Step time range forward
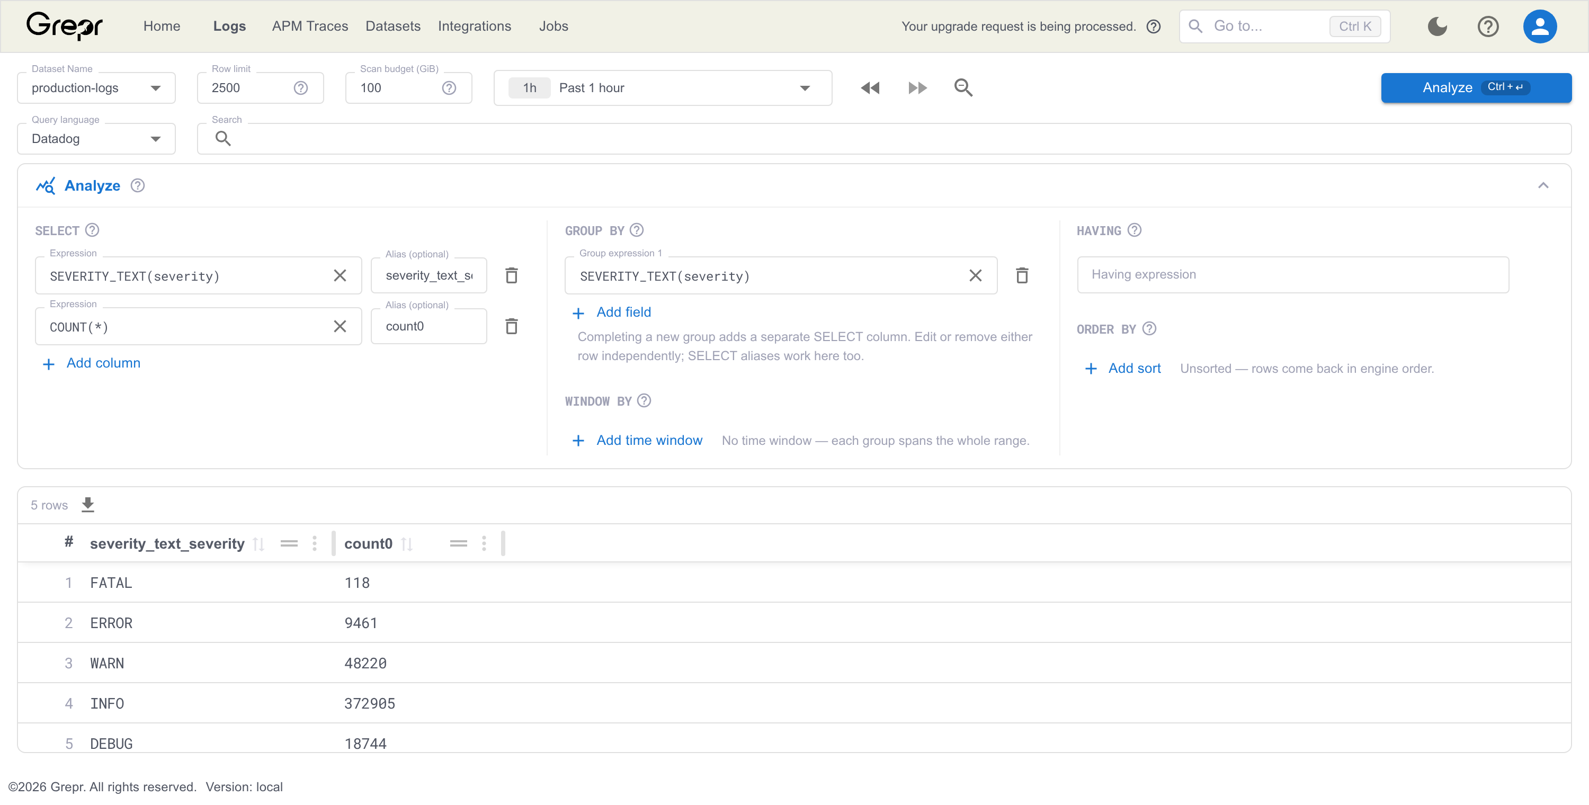Viewport: 1589px width, 805px height. point(917,88)
